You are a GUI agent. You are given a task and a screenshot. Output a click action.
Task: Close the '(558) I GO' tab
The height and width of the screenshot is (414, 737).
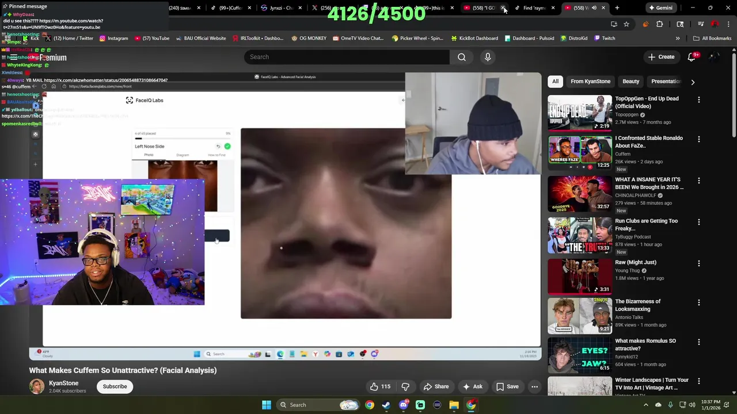(503, 8)
